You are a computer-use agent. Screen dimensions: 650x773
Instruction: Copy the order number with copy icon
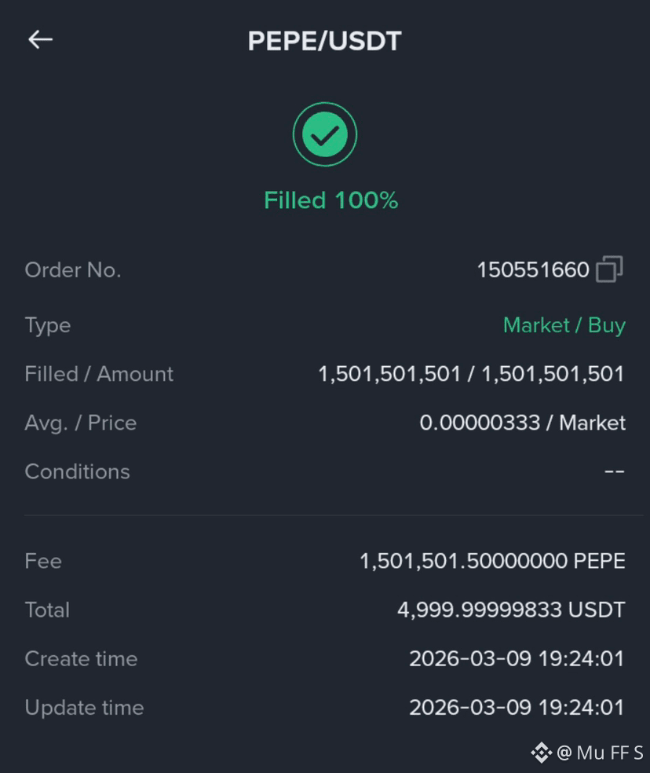(x=610, y=269)
